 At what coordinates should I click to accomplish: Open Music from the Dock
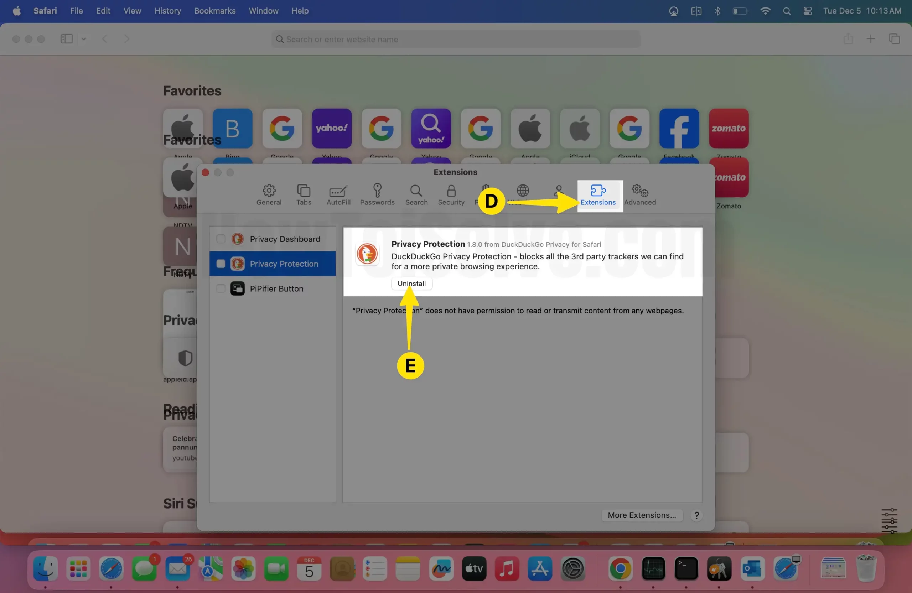507,568
